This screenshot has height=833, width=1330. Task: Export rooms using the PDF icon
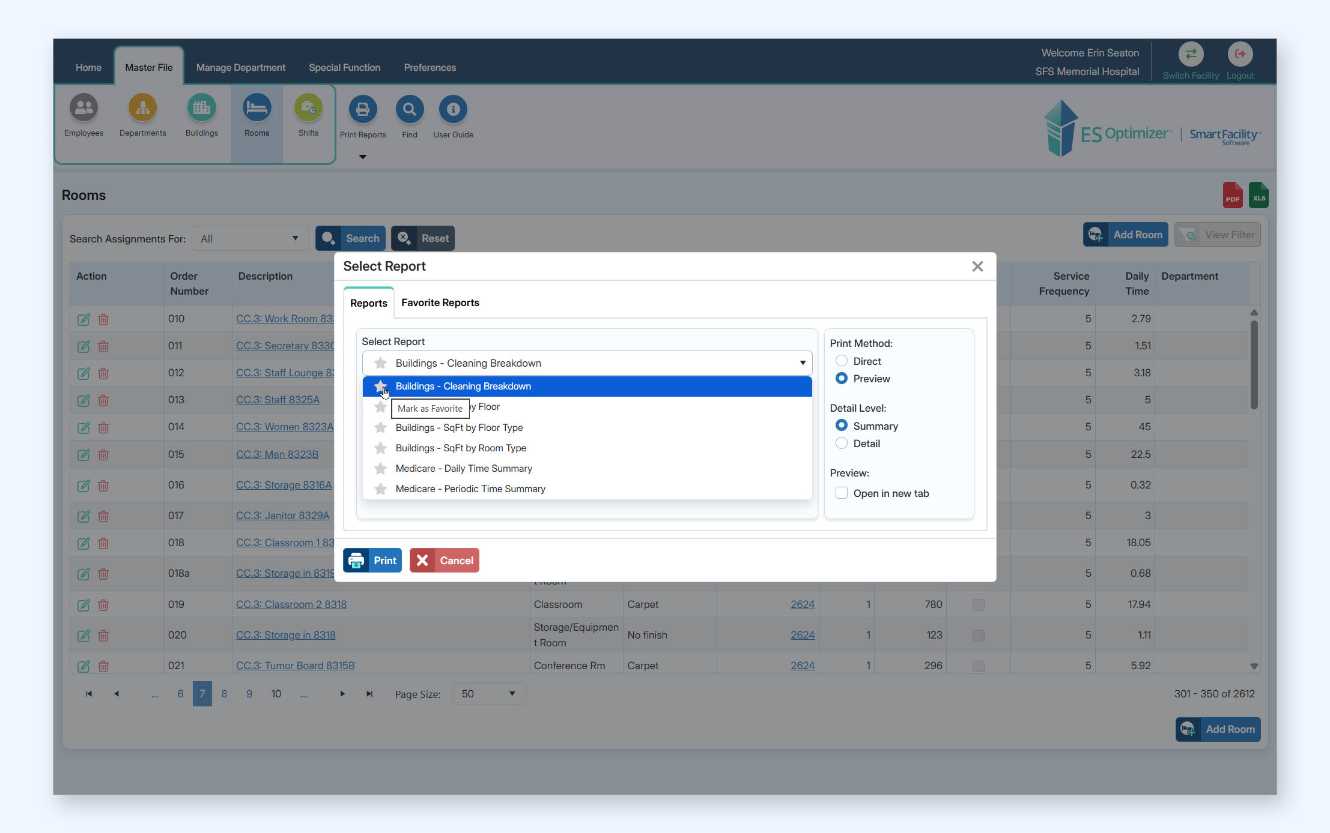tap(1232, 196)
